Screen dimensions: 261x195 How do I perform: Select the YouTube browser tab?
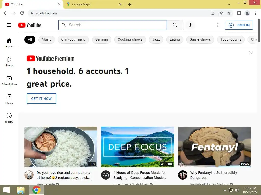32,5
